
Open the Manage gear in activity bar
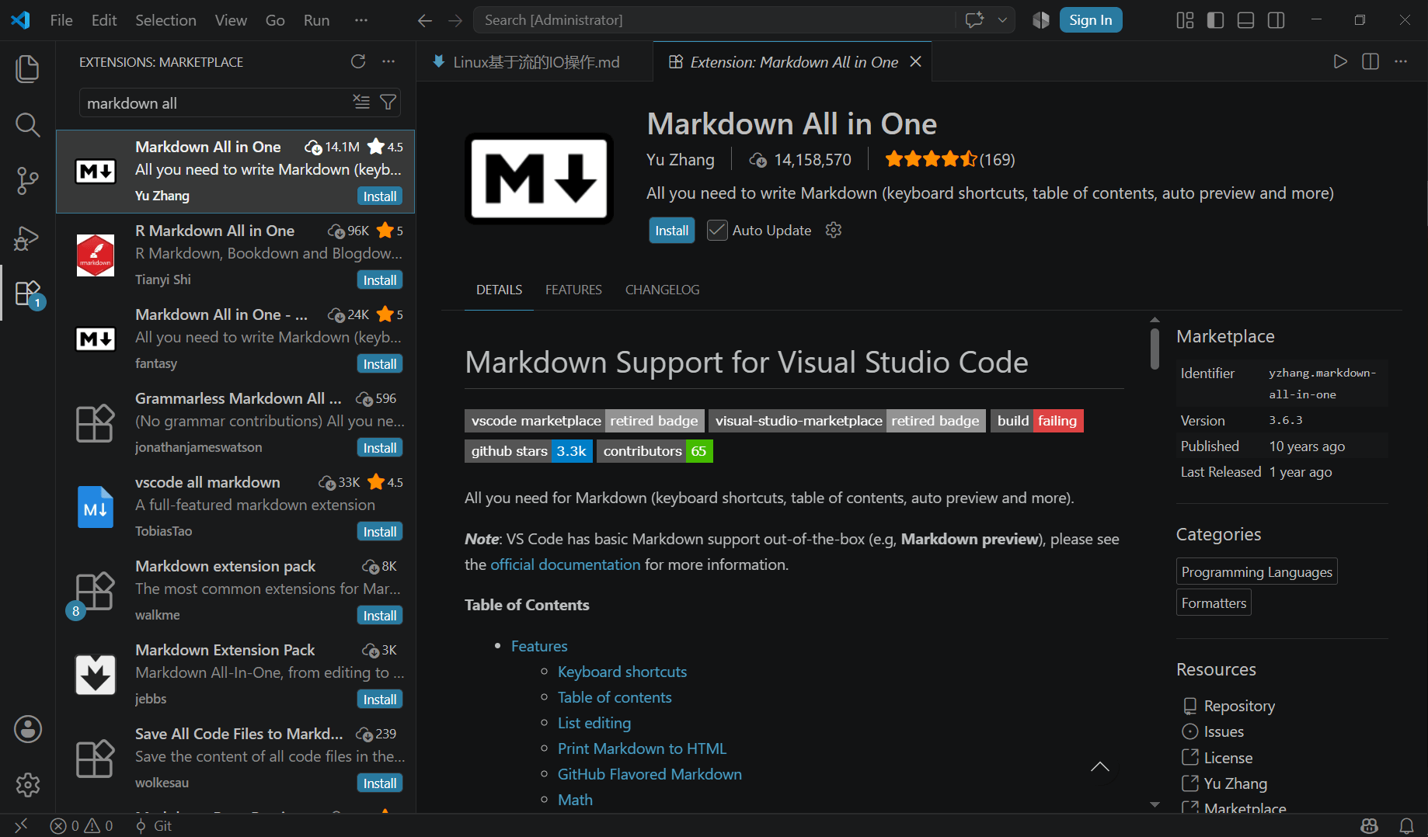coord(28,785)
